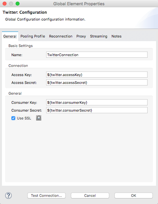The width and height of the screenshot is (158, 204).
Task: Edit the Consumer Key input field
Action: tap(97, 102)
